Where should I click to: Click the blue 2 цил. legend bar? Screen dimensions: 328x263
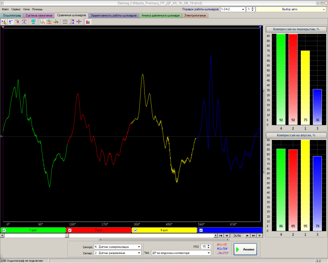(x=230, y=230)
